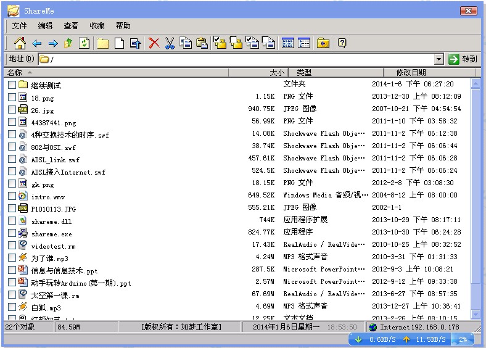
Task: Select the file 信息与信息技术.ppt
Action: tap(64, 271)
